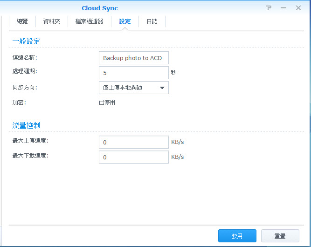The image size is (311, 247).
Task: Reset settings with the 重置 button
Action: [x=280, y=236]
